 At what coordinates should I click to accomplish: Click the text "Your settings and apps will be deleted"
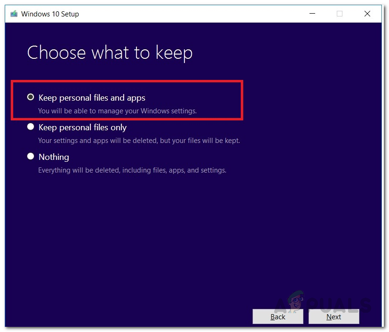(98, 141)
